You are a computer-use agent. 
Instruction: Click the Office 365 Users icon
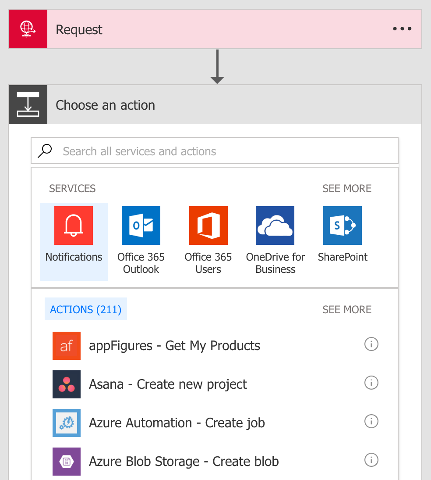pos(208,225)
